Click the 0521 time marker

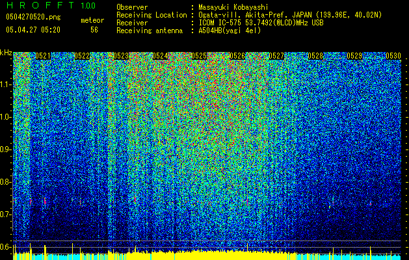pyautogui.click(x=43, y=56)
